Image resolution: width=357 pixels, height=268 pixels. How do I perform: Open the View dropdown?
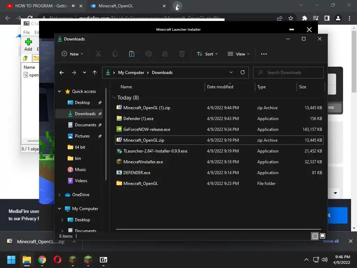(x=238, y=54)
